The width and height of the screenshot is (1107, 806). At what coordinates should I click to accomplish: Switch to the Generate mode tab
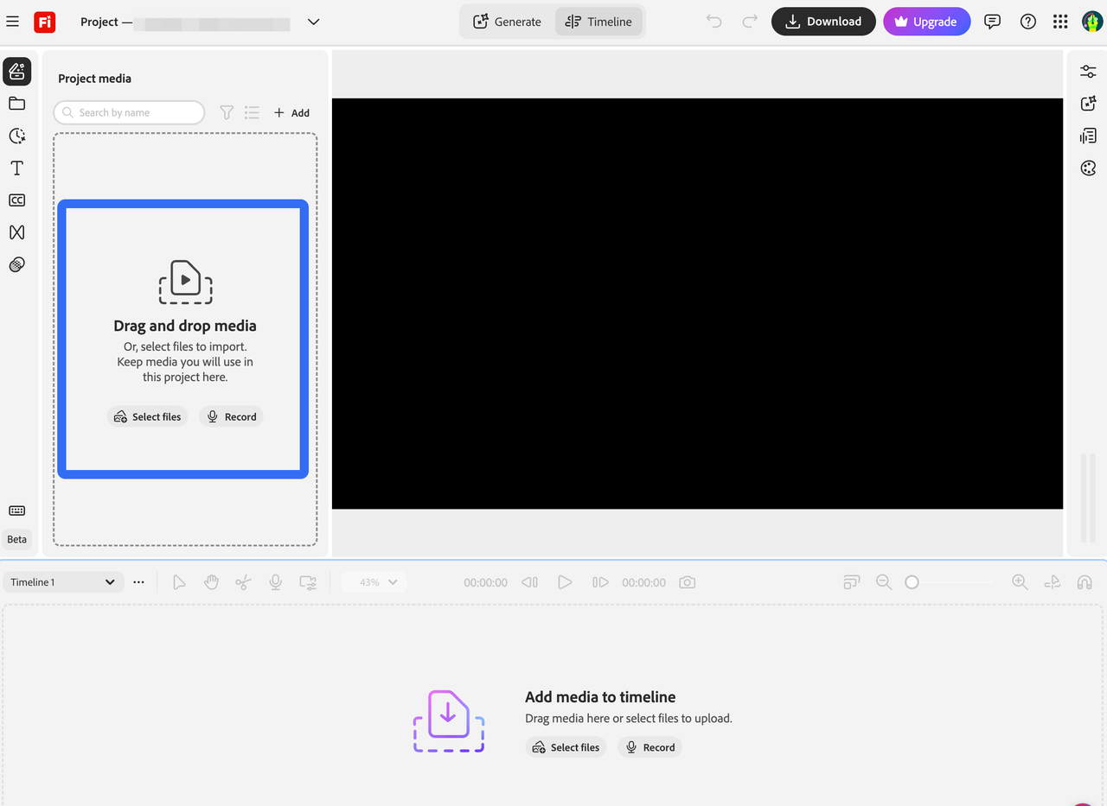click(x=507, y=22)
